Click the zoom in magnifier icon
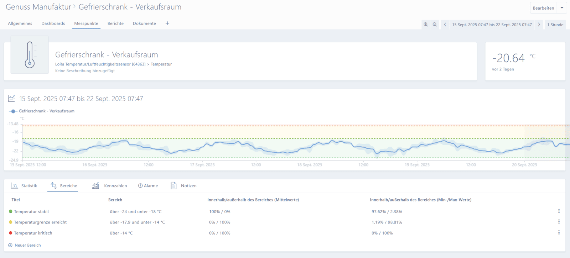The width and height of the screenshot is (570, 258). click(426, 25)
